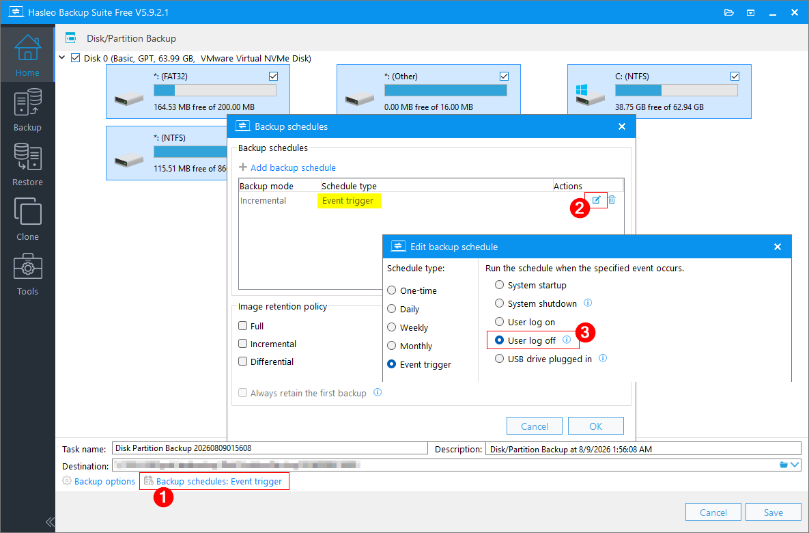Enable Differential image retention checkbox
Viewport: 809px width, 533px height.
coord(242,361)
